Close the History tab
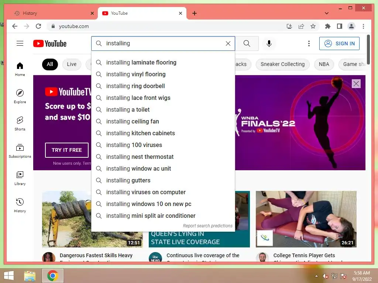This screenshot has width=378, height=283. [92, 13]
